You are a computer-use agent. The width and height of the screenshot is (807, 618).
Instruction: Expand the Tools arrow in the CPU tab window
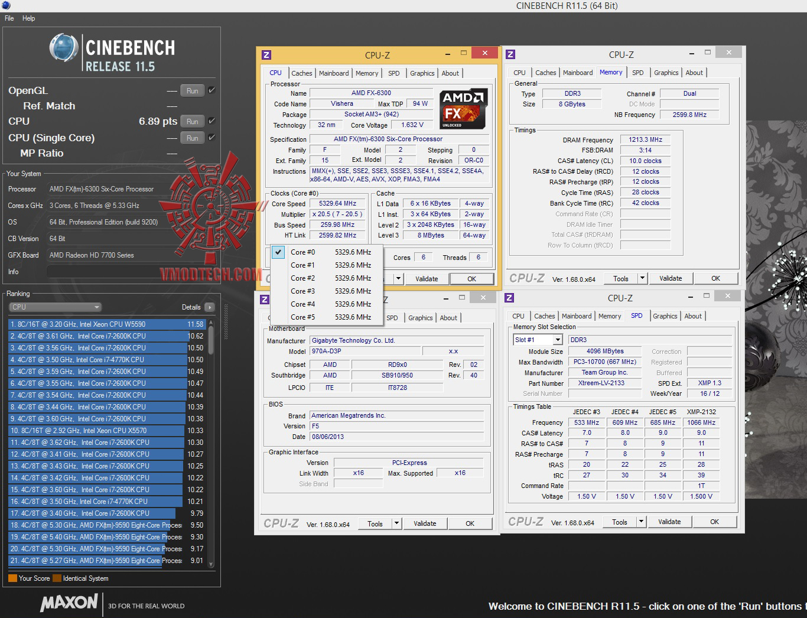coord(398,279)
